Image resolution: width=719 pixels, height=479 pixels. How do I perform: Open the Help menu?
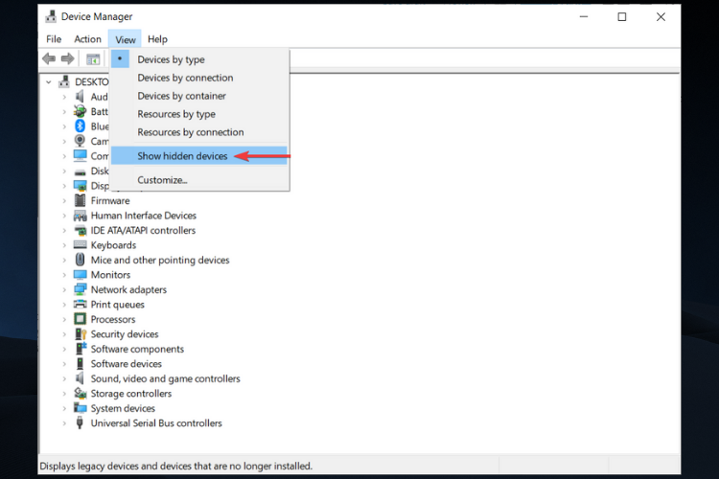pyautogui.click(x=157, y=39)
